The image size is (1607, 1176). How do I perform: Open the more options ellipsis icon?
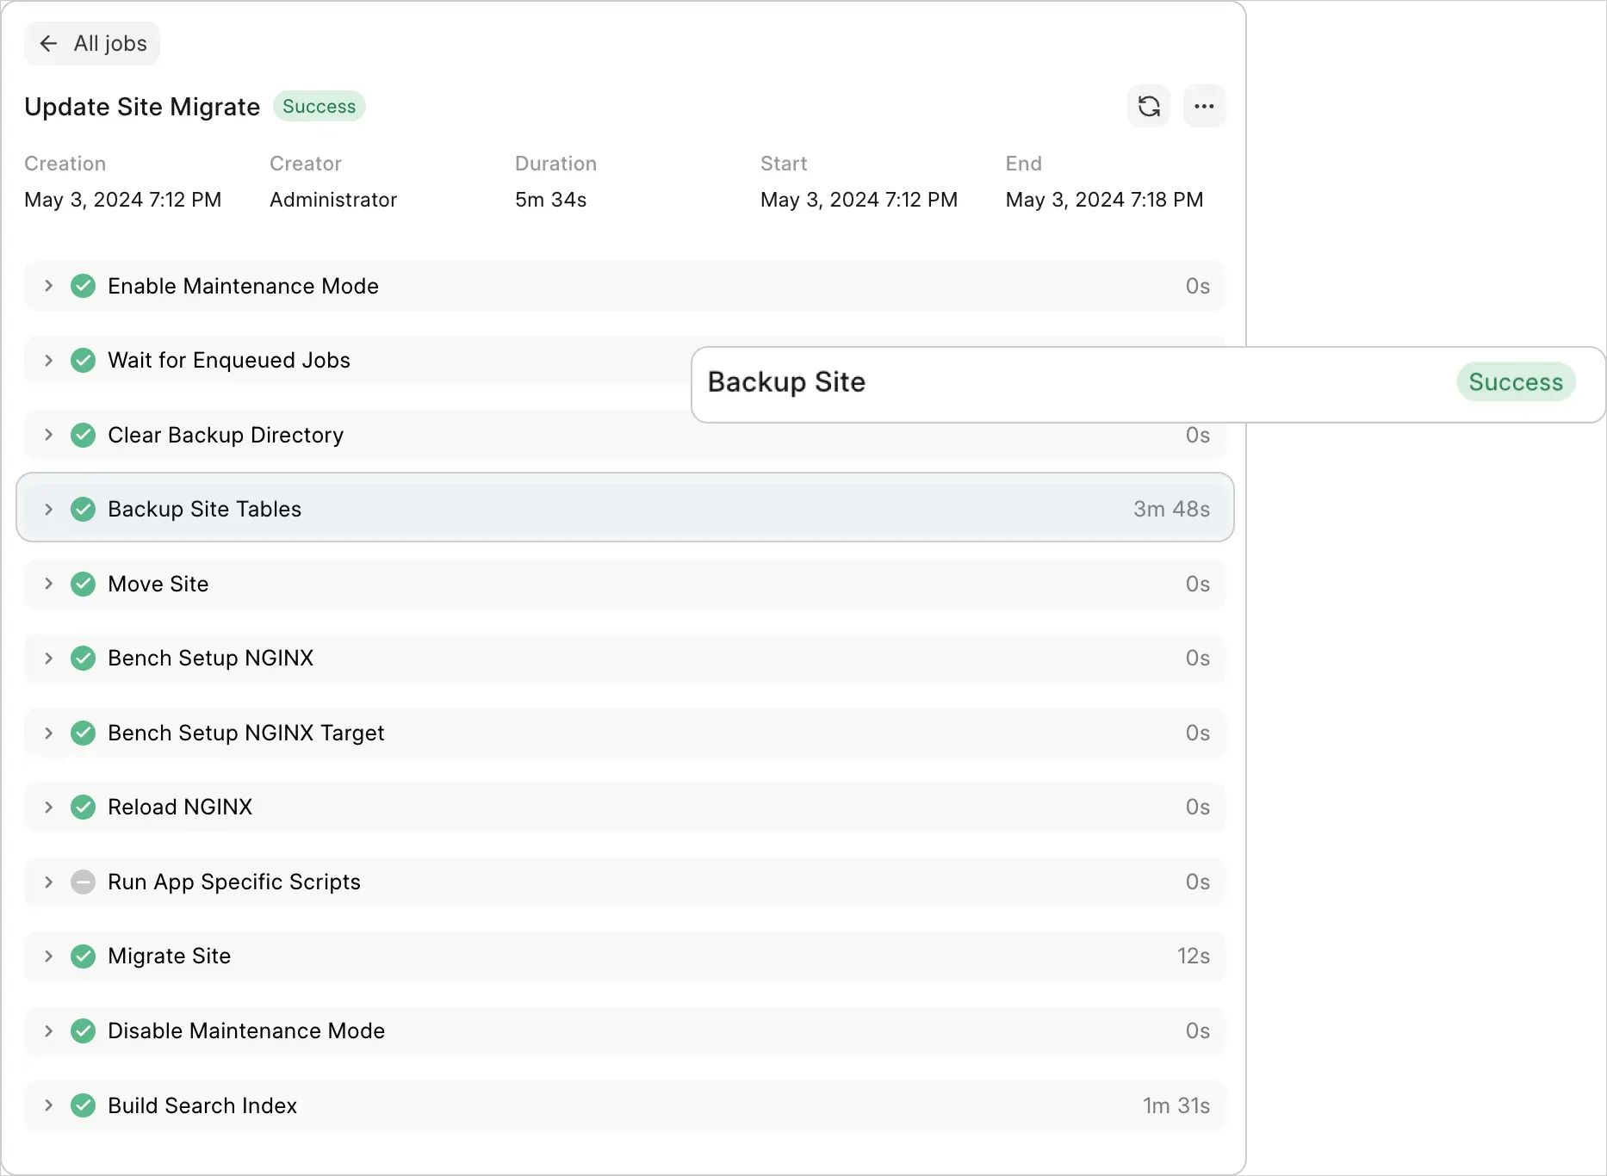tap(1203, 106)
